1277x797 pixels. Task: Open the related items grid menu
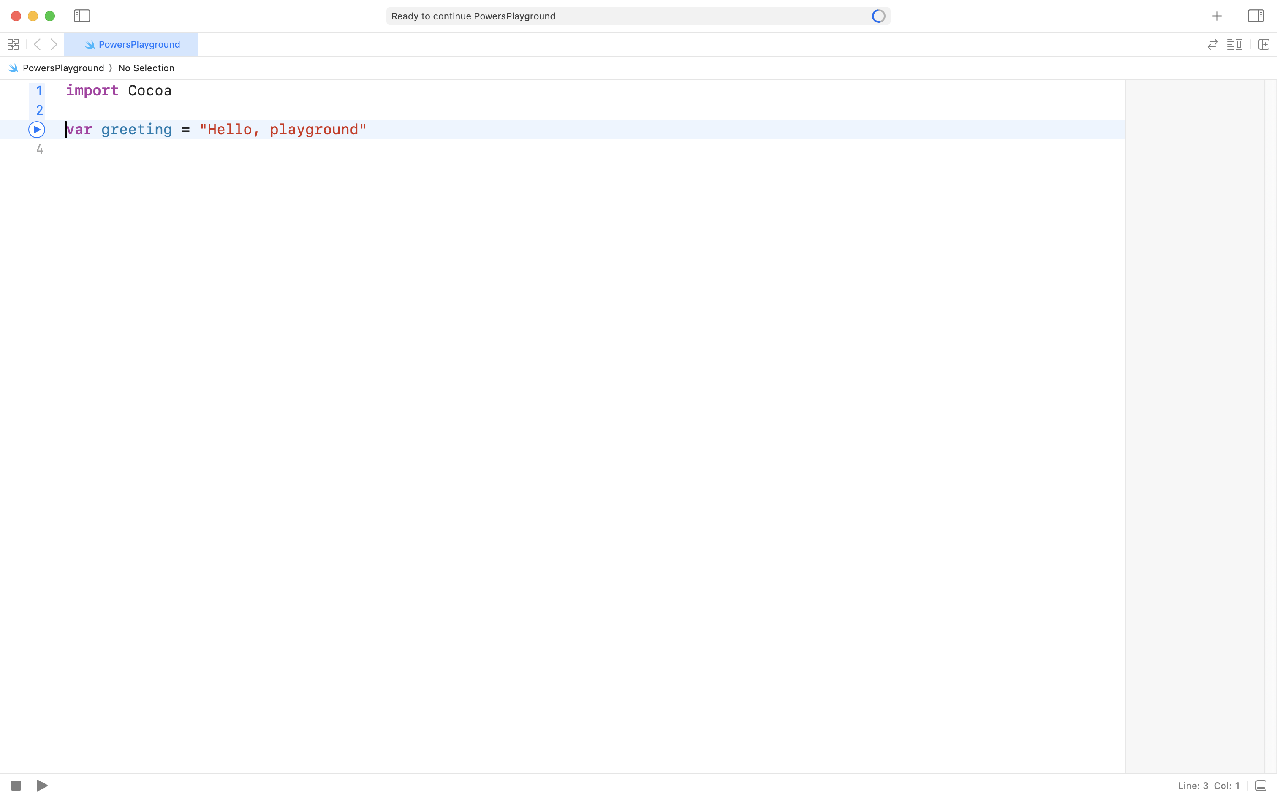[13, 44]
